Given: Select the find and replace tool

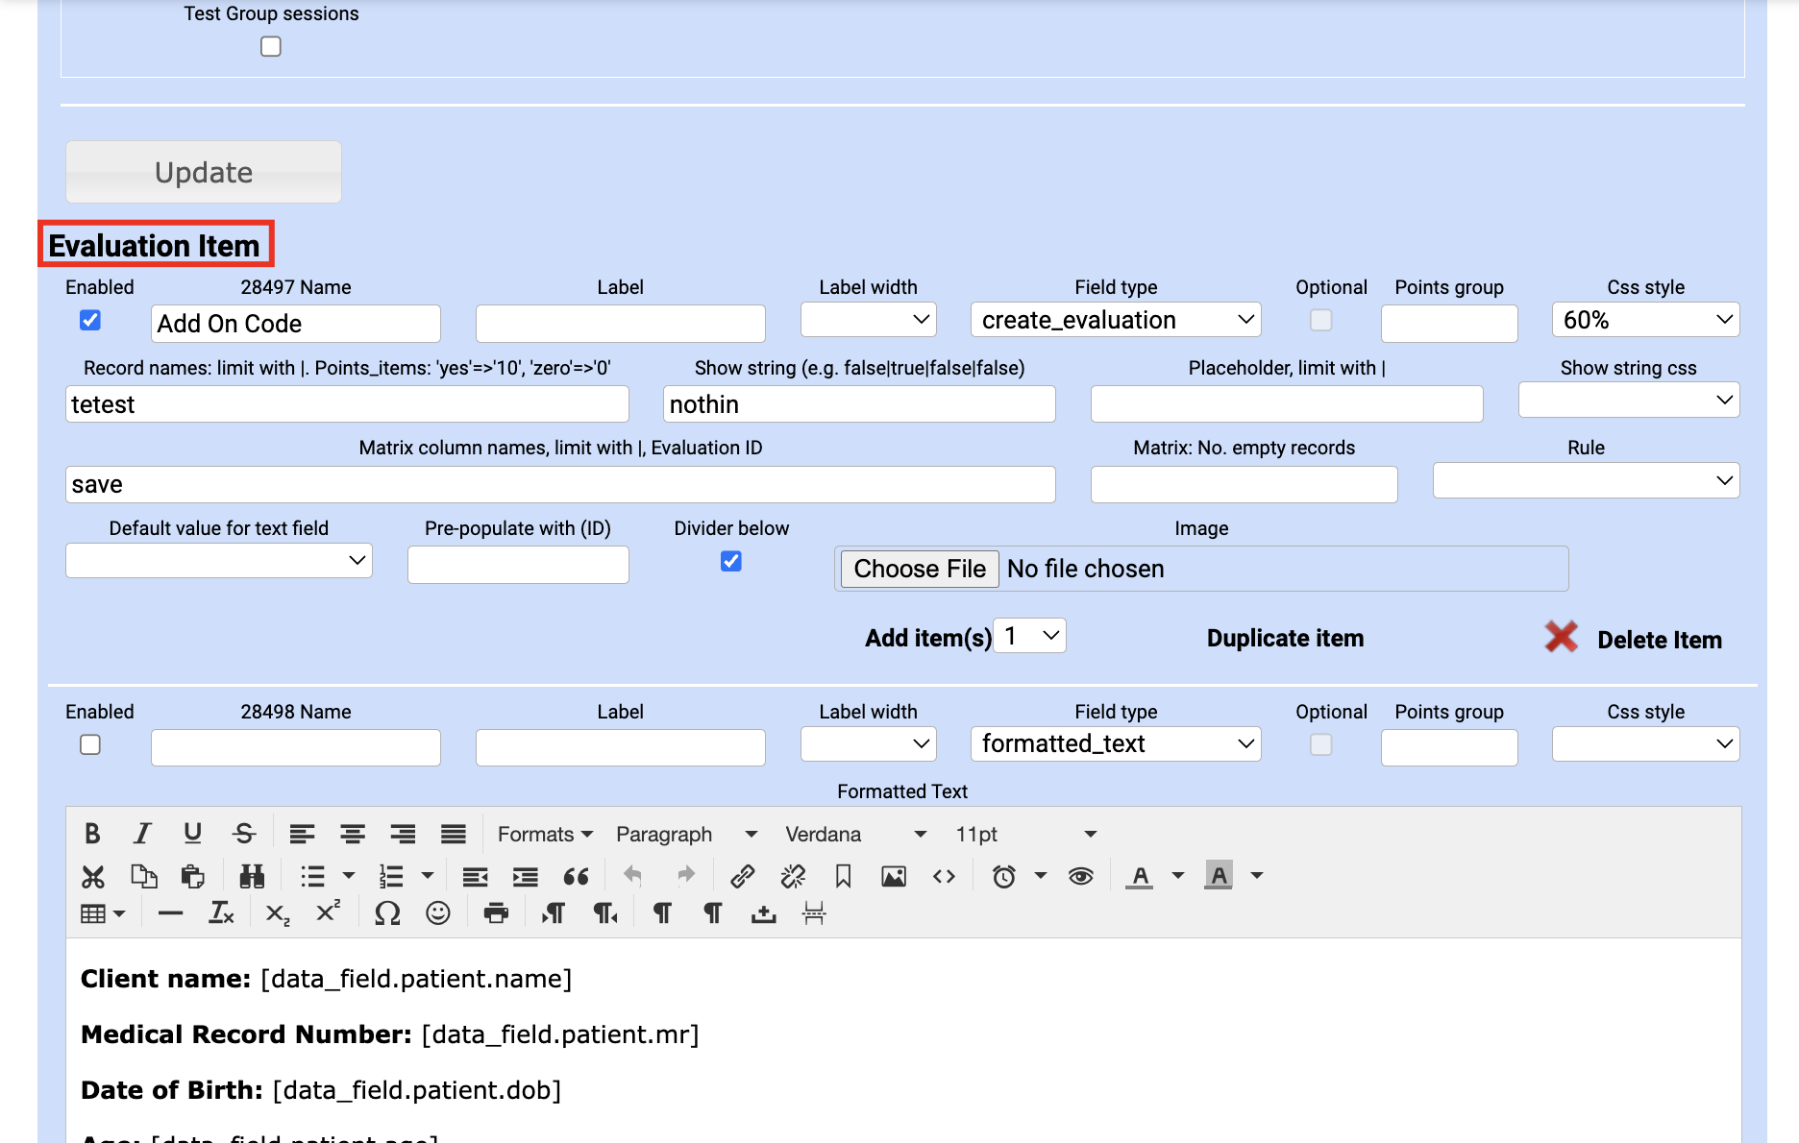Looking at the screenshot, I should pos(252,875).
